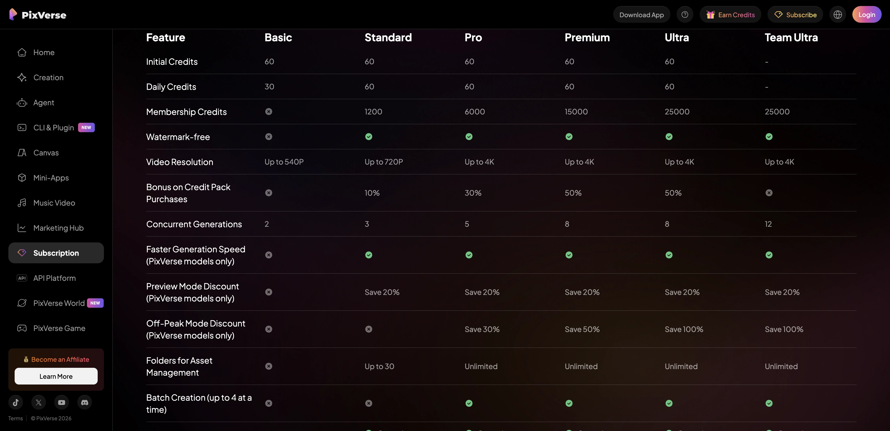Click the 'Concurrent Generations' row label

pyautogui.click(x=194, y=224)
